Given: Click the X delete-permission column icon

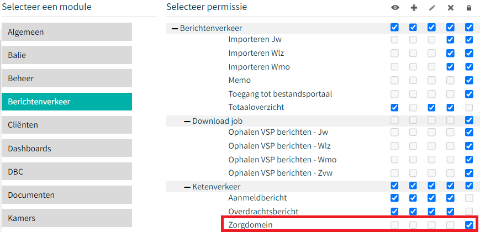Looking at the screenshot, I should point(450,8).
